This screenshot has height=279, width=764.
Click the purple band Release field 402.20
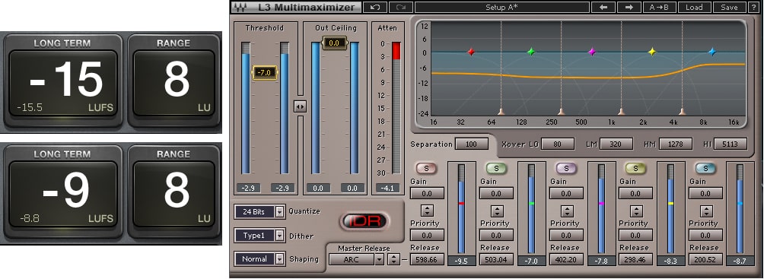(566, 259)
